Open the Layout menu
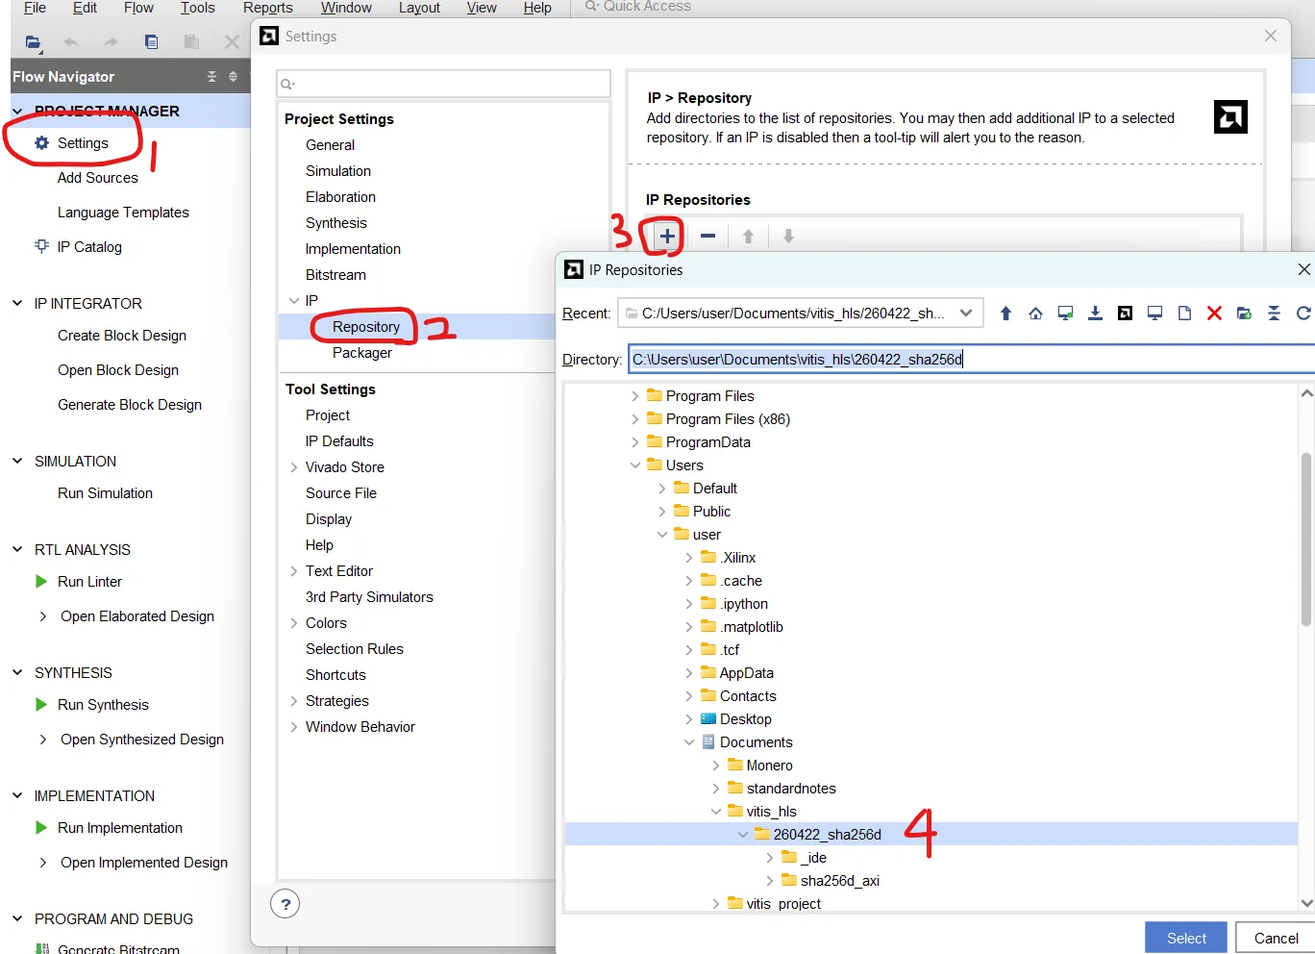The width and height of the screenshot is (1315, 954). [x=419, y=8]
